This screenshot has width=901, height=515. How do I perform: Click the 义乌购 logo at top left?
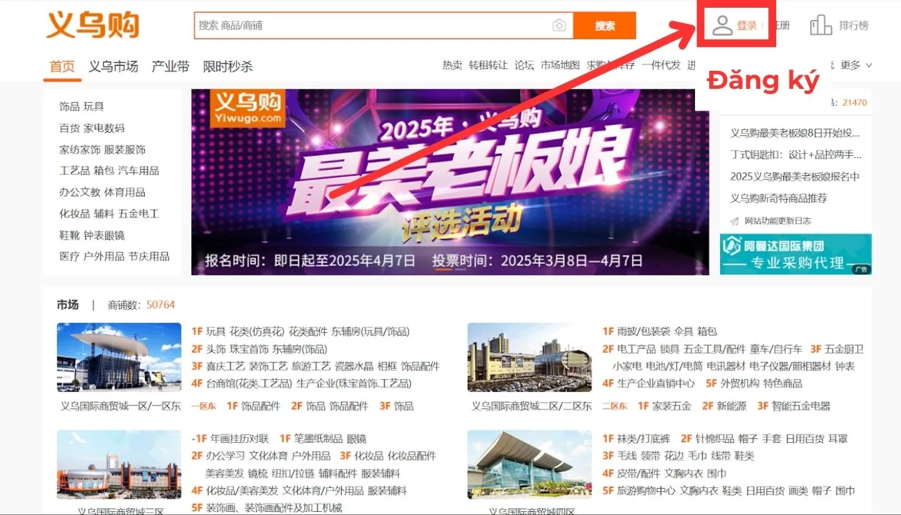[93, 25]
